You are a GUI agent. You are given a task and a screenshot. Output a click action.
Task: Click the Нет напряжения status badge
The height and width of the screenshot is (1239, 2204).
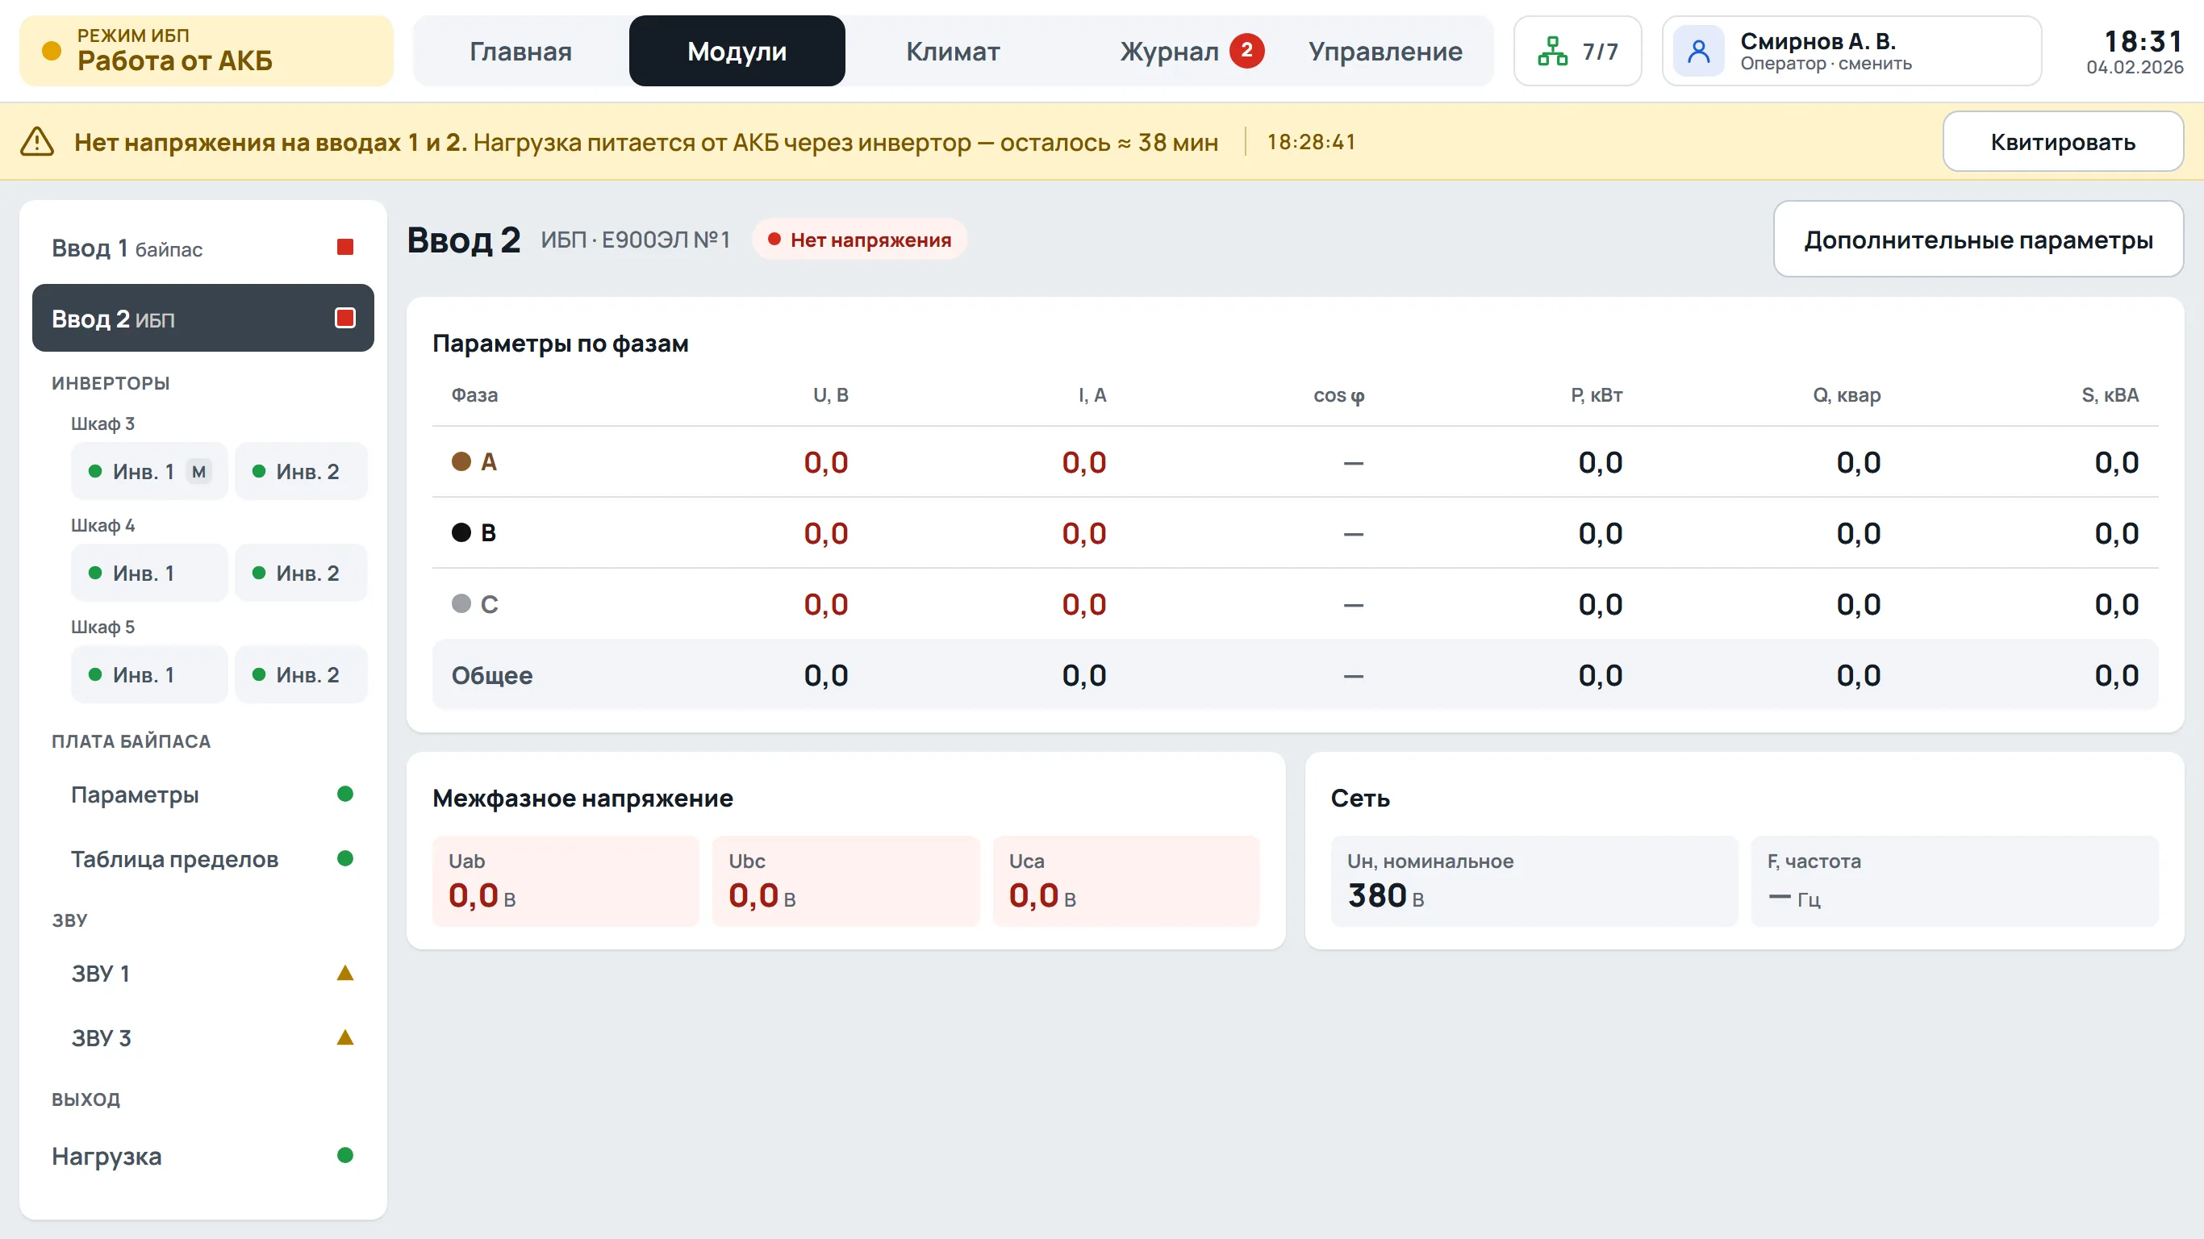tap(859, 240)
